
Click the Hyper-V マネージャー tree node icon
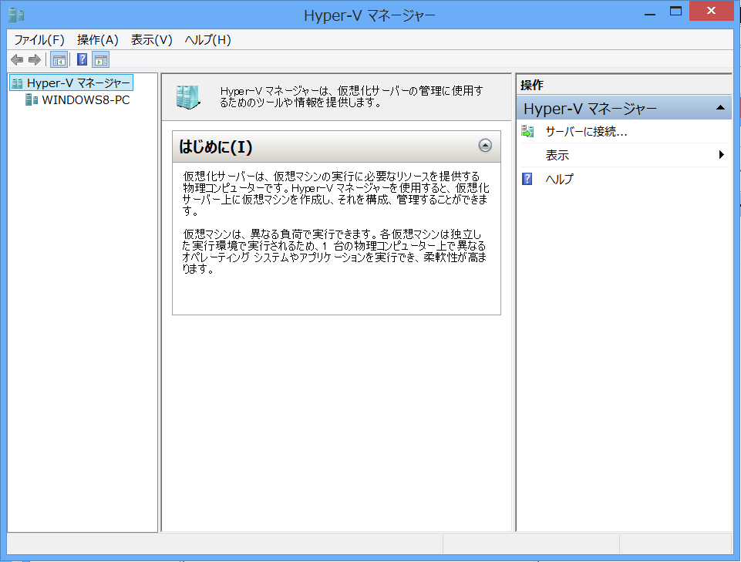pos(17,83)
